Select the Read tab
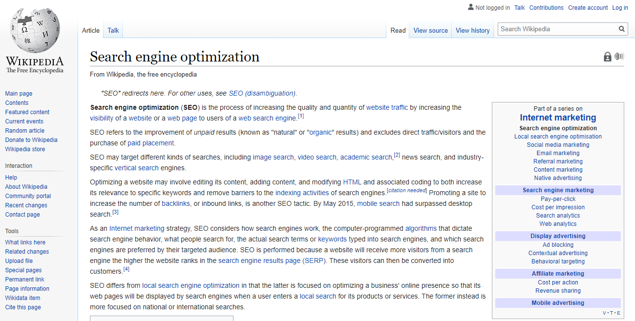Viewport: 635px width, 321px height. click(398, 30)
